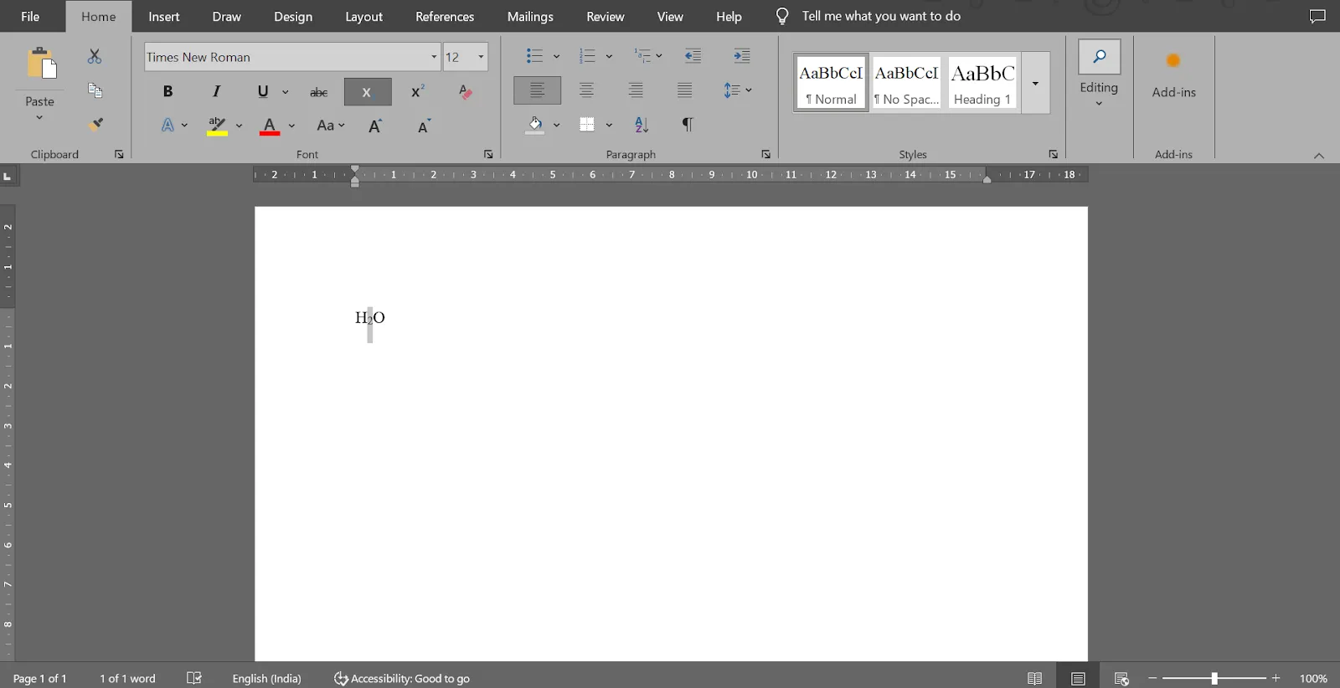The width and height of the screenshot is (1340, 688).
Task: Switch to the Draw tab
Action: pos(227,17)
